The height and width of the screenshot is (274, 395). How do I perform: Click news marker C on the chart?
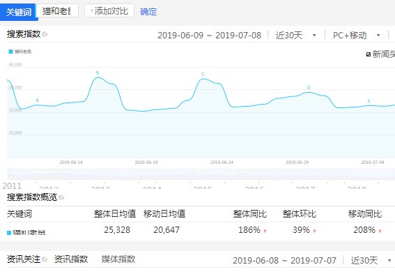click(x=203, y=74)
